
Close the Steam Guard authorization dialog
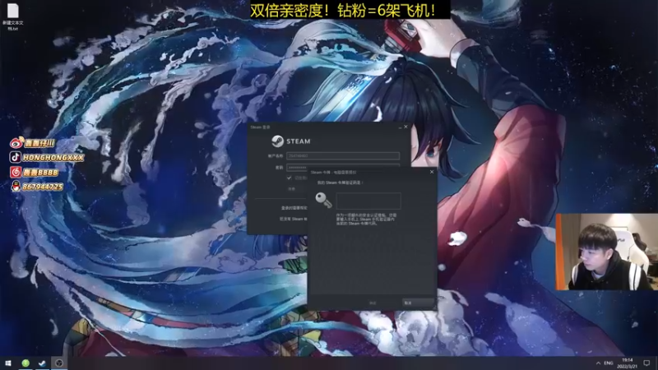[x=431, y=172]
